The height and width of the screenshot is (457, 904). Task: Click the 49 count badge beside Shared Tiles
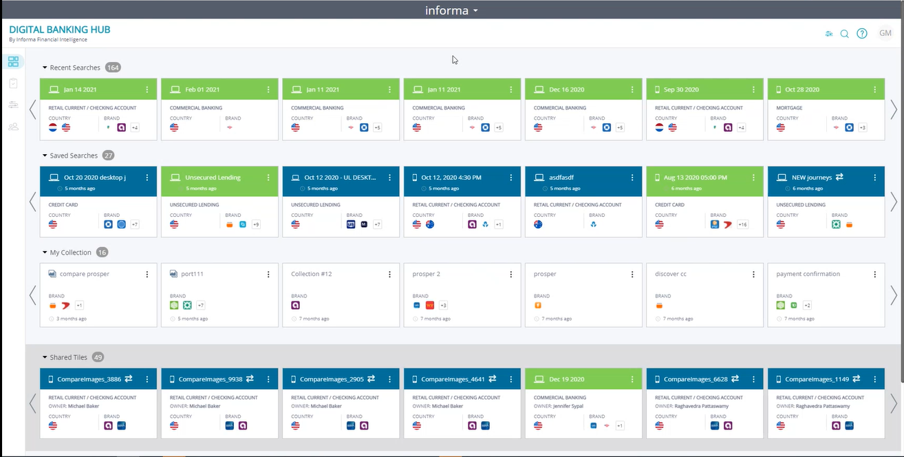coord(98,357)
